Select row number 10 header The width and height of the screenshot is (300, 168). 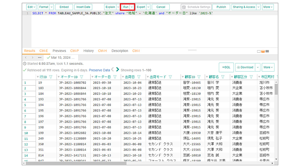pos(29,133)
